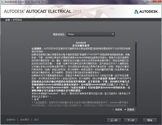Open the 自述 readme link
This screenshot has height=125, width=162.
point(36,120)
